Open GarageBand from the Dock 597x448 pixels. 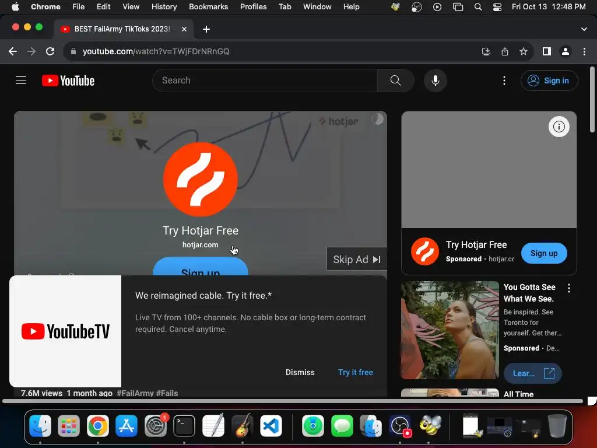[x=242, y=425]
